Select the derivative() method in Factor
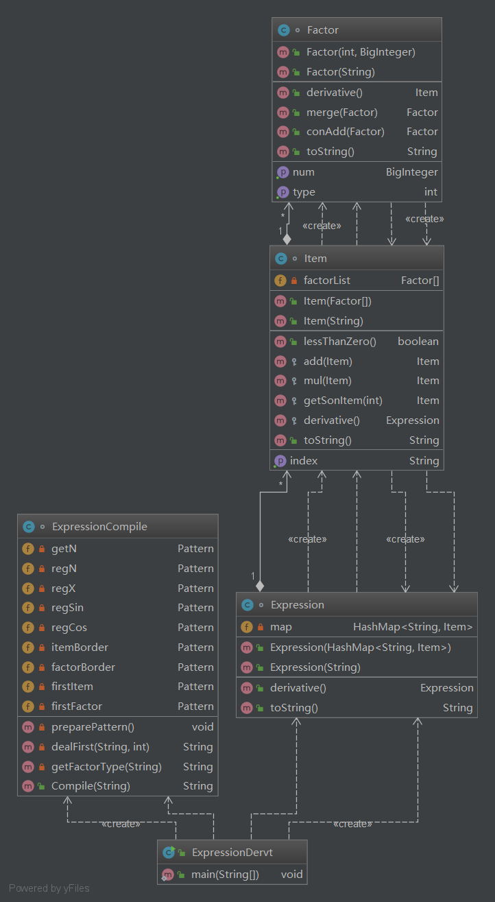Image resolution: width=495 pixels, height=902 pixels. click(x=335, y=93)
